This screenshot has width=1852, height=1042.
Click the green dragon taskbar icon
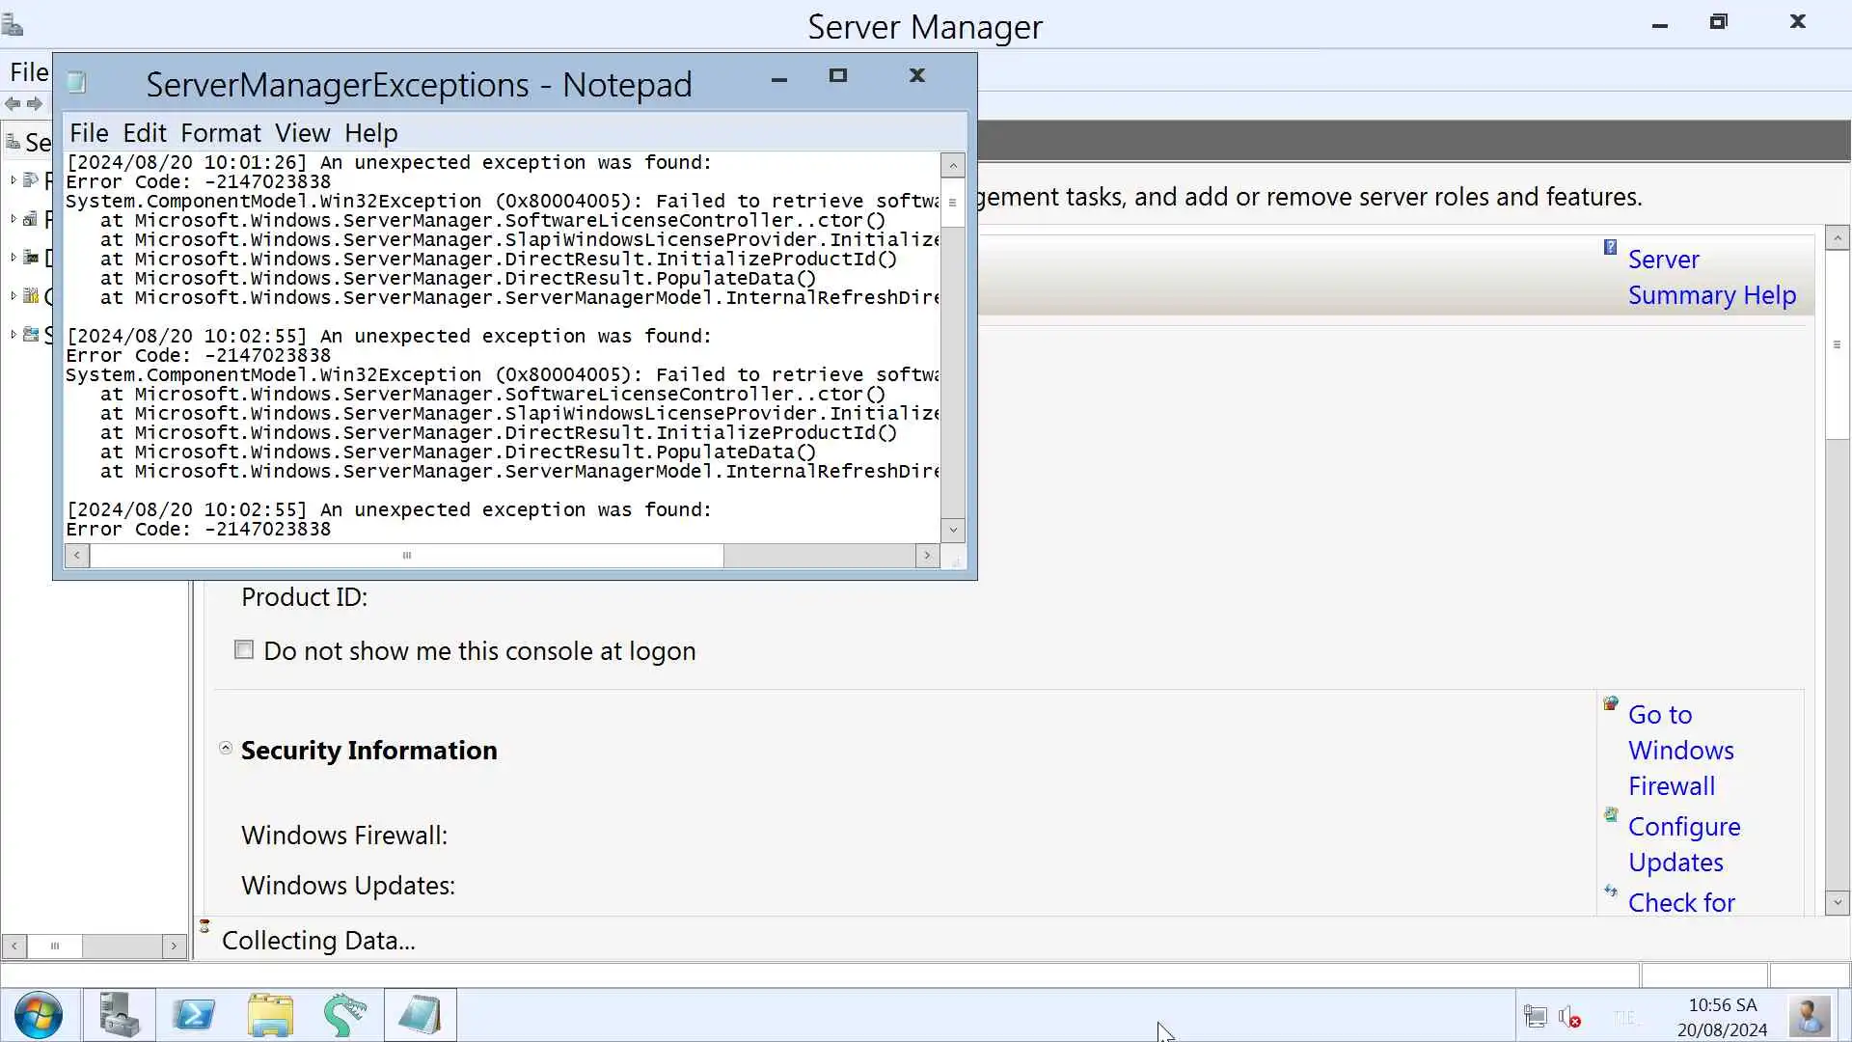coord(344,1016)
